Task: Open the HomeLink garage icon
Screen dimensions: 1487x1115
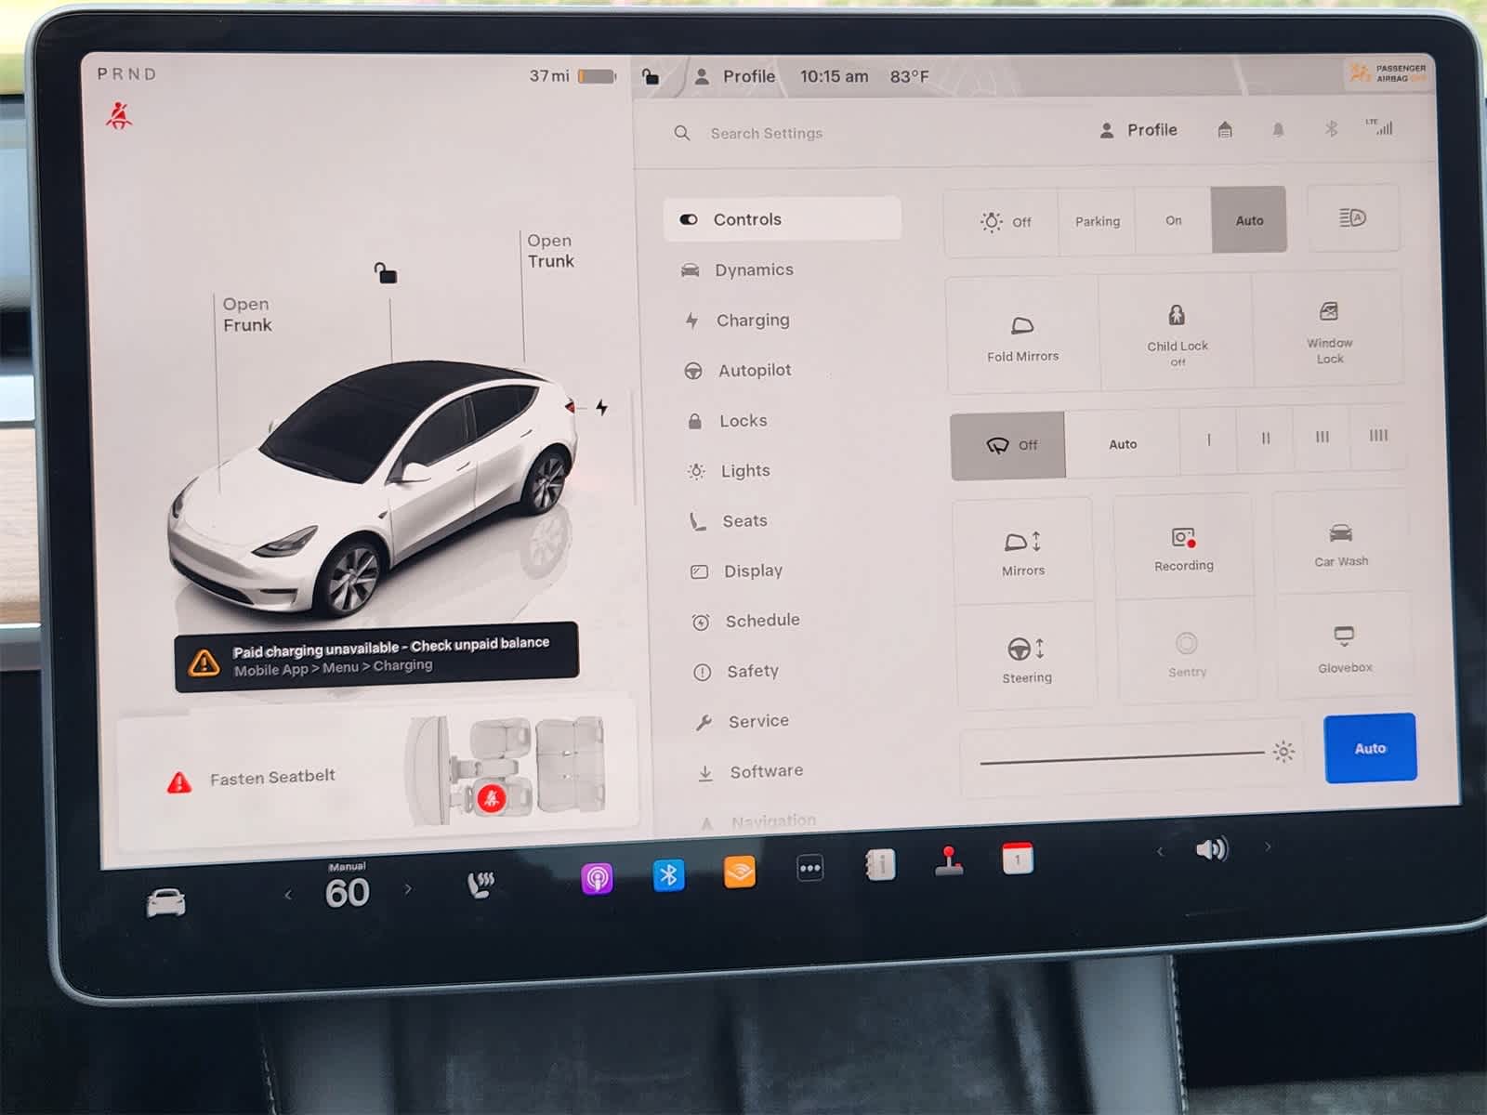Action: (1225, 130)
